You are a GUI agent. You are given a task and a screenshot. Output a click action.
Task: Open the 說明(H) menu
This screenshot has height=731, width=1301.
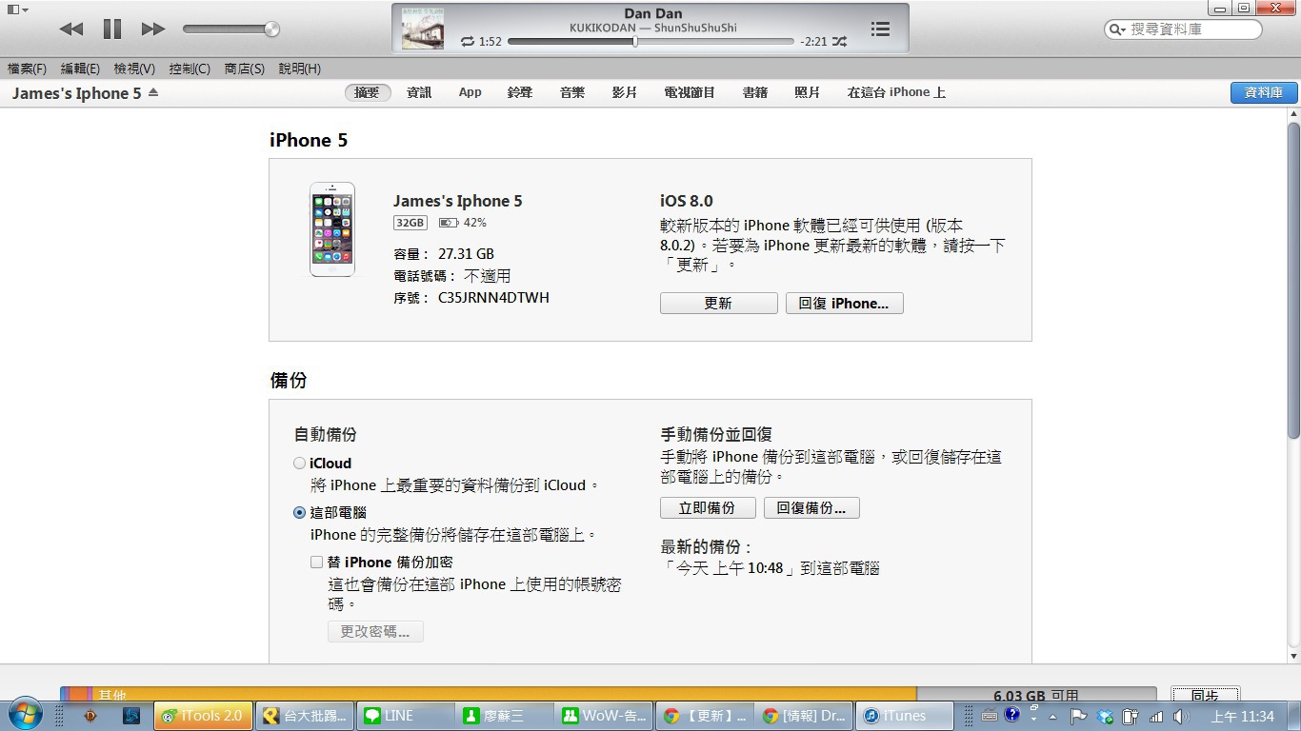pos(300,69)
